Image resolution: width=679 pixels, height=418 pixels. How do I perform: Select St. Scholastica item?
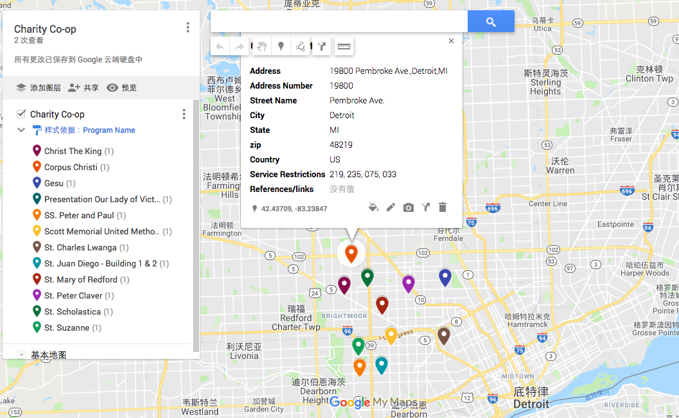pos(73,311)
